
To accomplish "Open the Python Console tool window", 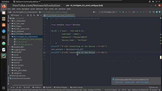I will click(76, 87).
